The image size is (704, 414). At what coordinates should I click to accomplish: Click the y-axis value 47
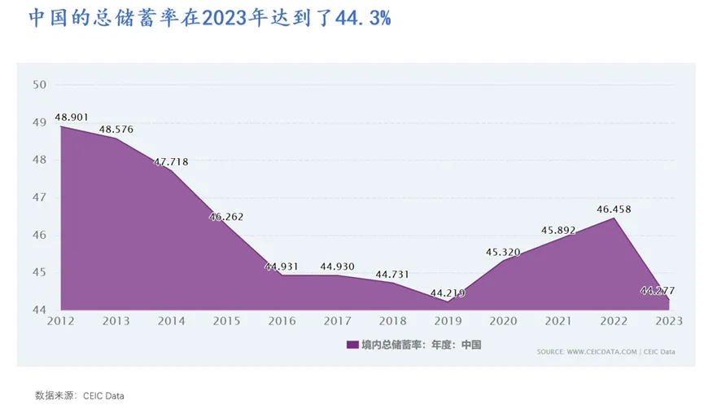click(x=40, y=197)
